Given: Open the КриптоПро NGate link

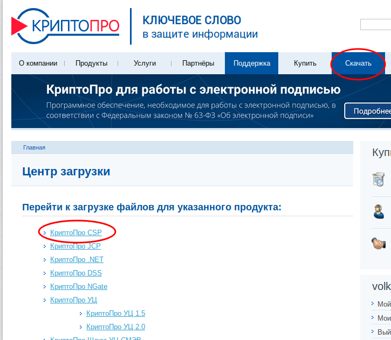Looking at the screenshot, I should click(79, 286).
